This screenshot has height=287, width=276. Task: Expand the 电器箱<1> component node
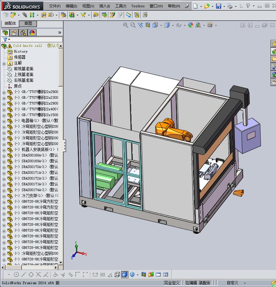pos(4,121)
